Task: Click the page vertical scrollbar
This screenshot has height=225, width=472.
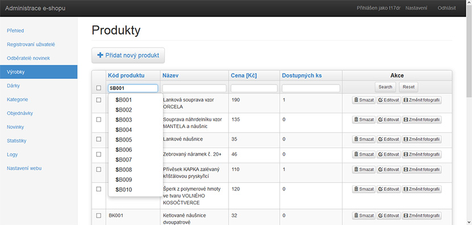Action: tap(469, 57)
